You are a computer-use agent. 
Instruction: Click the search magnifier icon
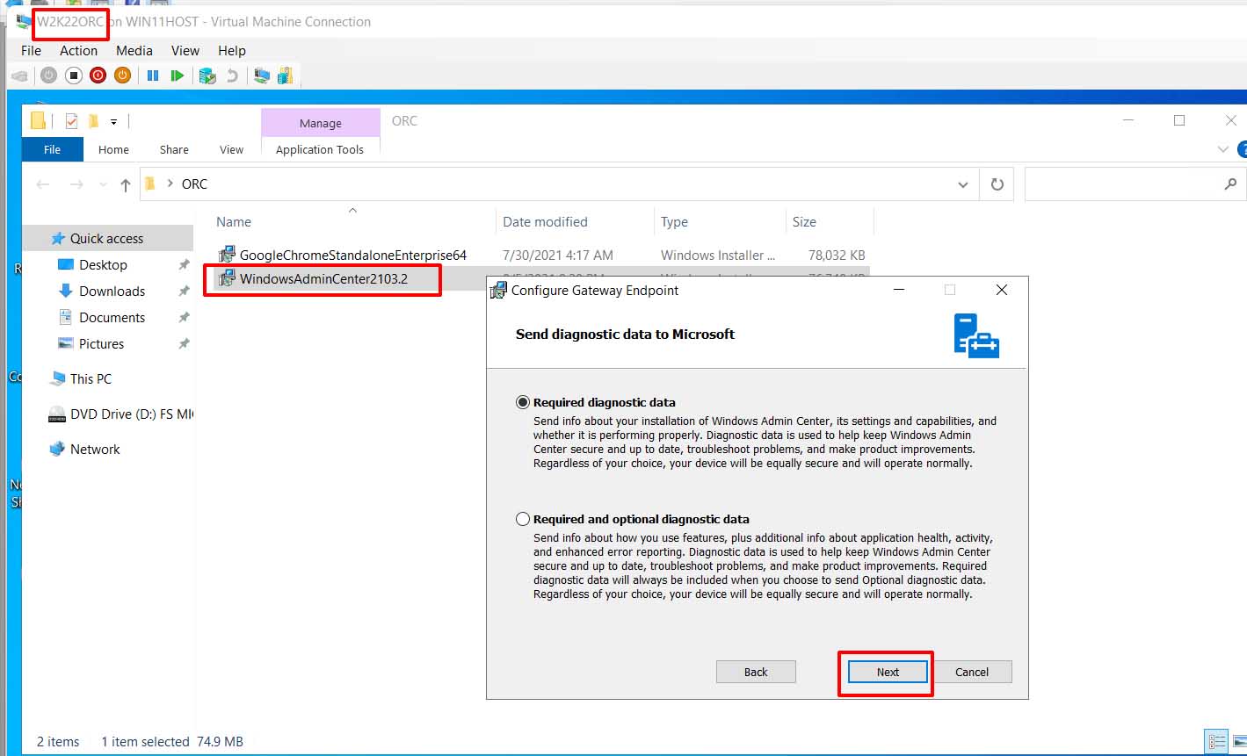click(x=1230, y=184)
